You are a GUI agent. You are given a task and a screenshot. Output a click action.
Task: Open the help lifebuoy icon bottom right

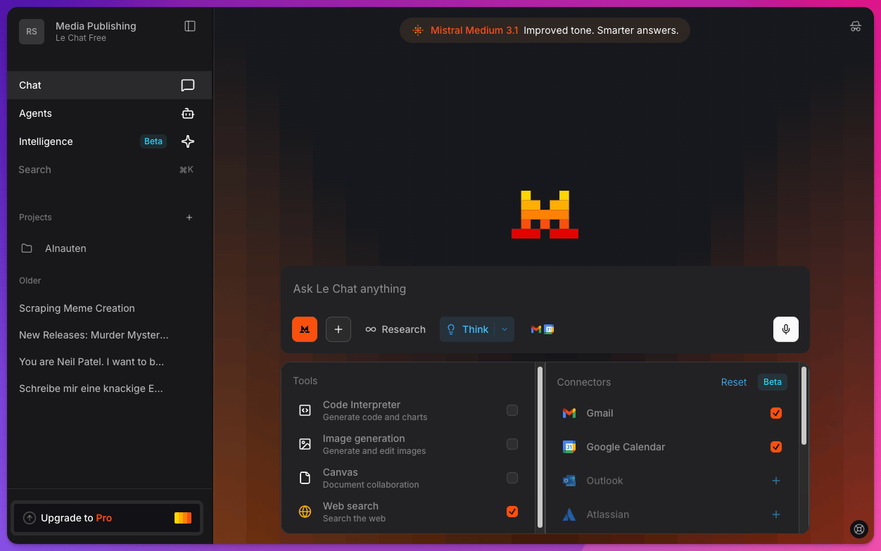(858, 529)
